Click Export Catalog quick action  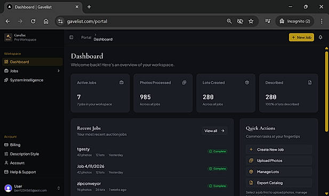[x=279, y=183]
